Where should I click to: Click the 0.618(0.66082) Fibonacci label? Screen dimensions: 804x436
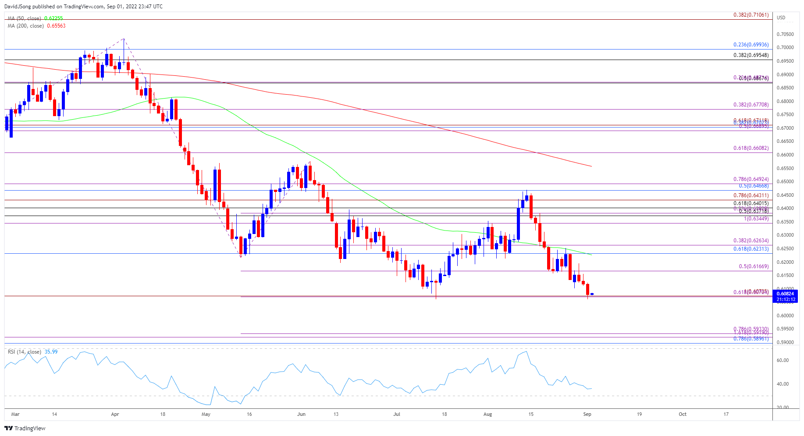(x=751, y=148)
